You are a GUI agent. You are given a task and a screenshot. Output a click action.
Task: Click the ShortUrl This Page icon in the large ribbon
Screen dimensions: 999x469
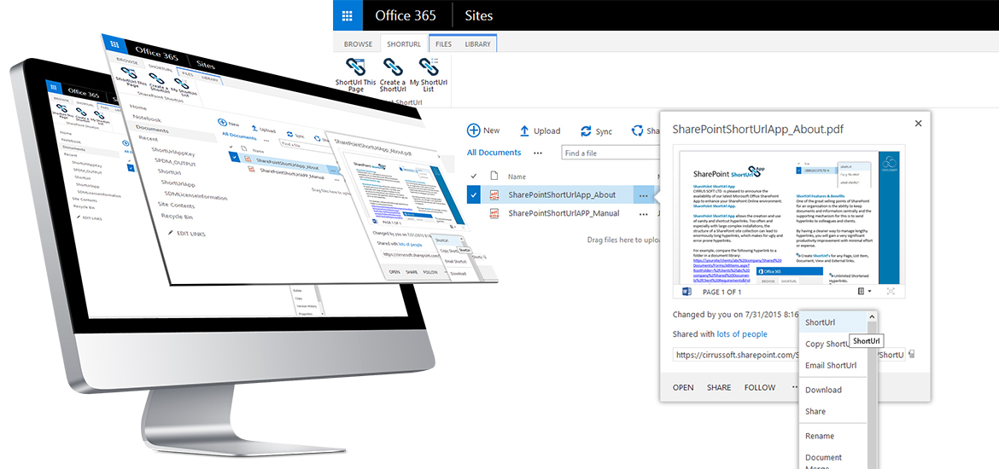tap(355, 67)
